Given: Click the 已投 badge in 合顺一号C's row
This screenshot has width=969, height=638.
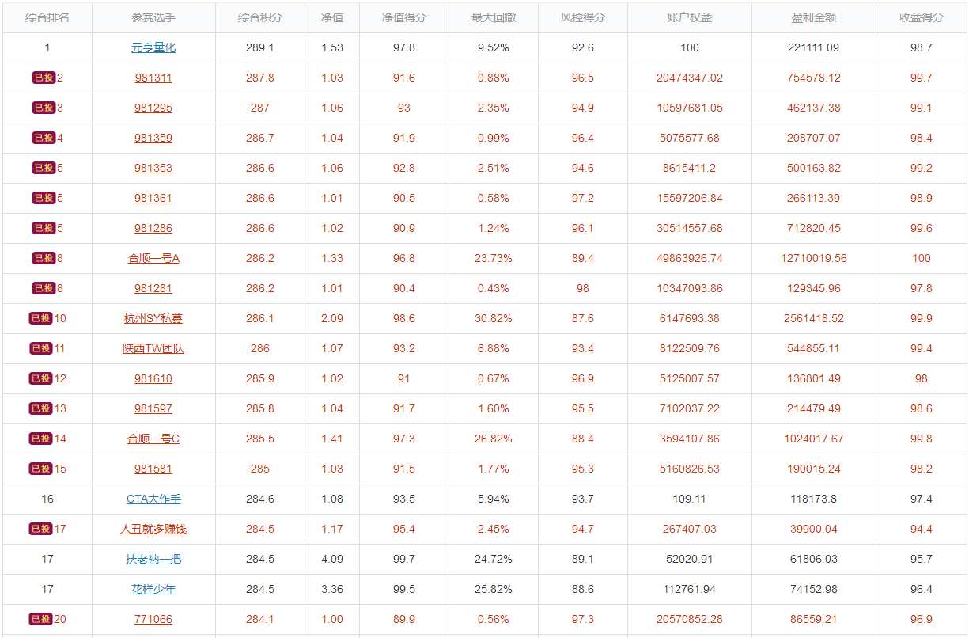Looking at the screenshot, I should pos(40,439).
